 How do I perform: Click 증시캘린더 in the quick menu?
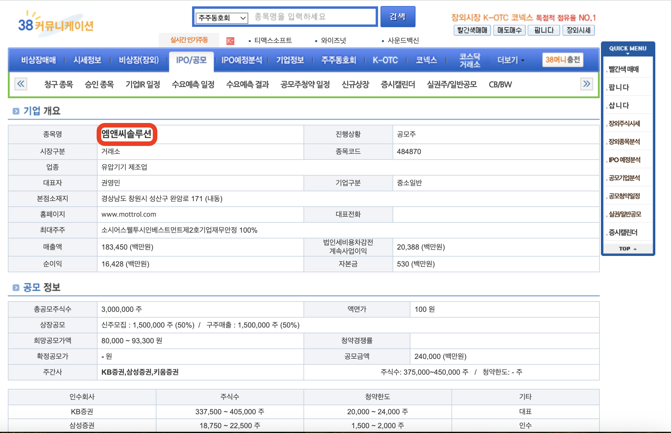click(623, 232)
